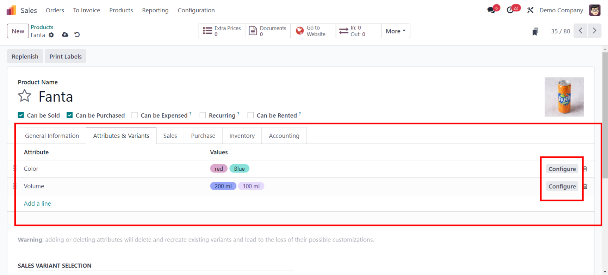Expand the More dropdown
The image size is (608, 275).
click(x=396, y=31)
